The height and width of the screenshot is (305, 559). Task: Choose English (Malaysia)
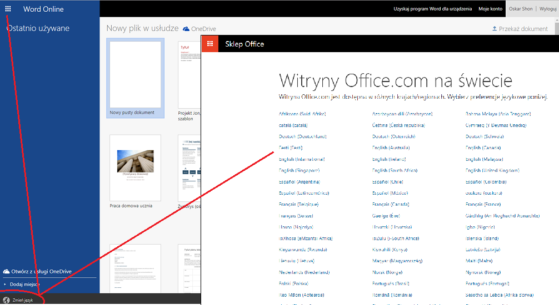click(485, 160)
